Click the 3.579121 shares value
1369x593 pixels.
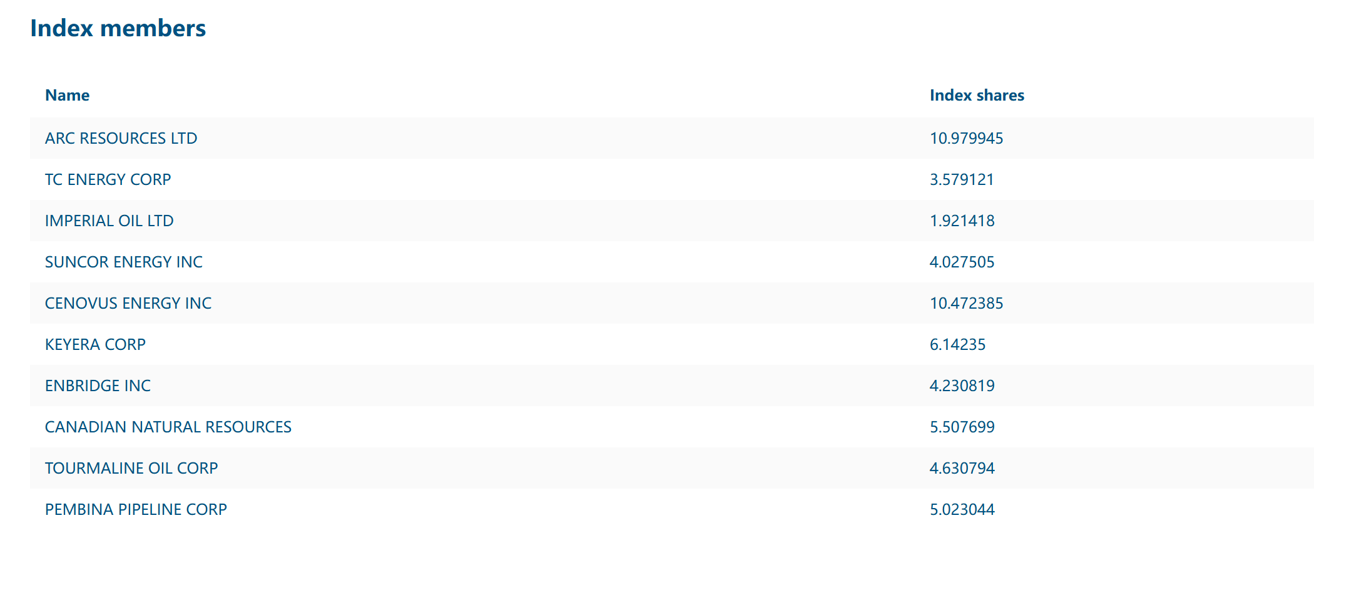961,179
